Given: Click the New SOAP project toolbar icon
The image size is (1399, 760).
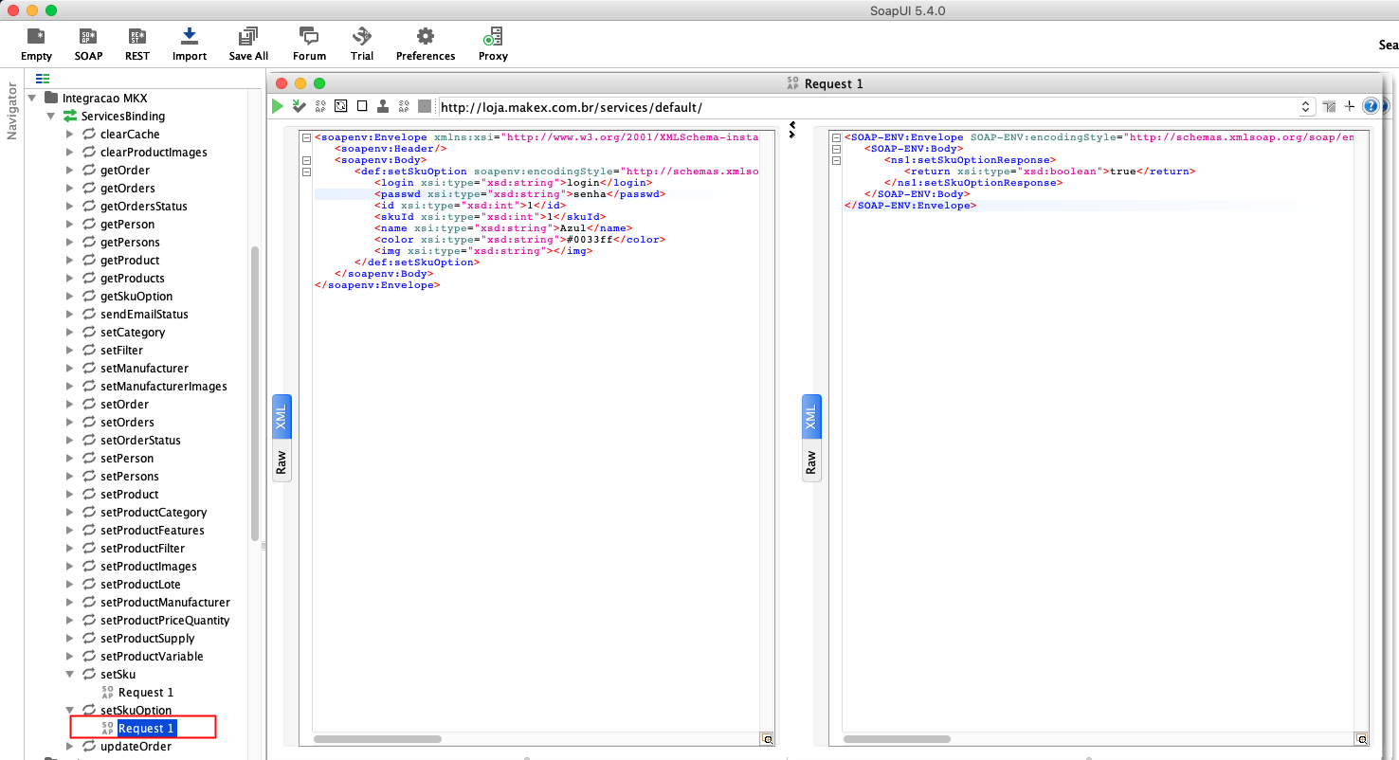Looking at the screenshot, I should click(x=88, y=43).
